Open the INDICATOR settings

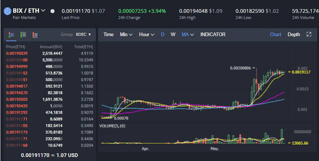tap(213, 34)
